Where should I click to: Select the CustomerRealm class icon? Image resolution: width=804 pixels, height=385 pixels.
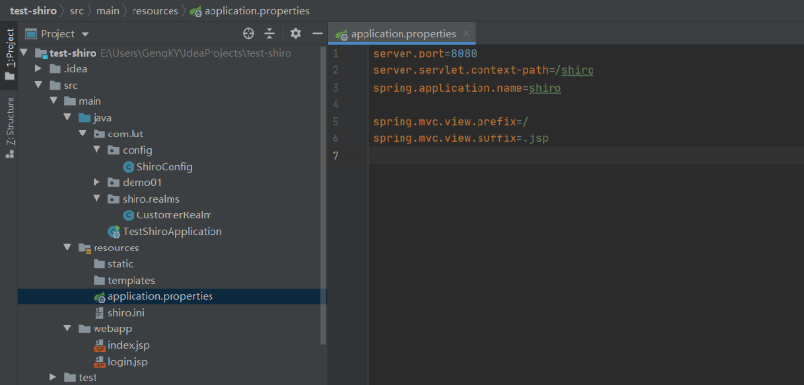click(x=129, y=215)
